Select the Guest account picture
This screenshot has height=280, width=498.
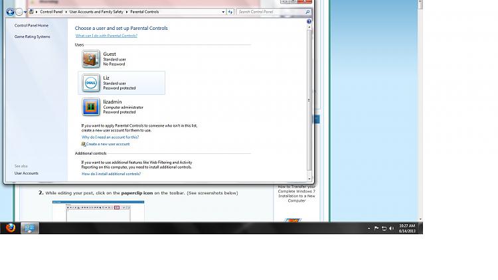click(x=90, y=59)
